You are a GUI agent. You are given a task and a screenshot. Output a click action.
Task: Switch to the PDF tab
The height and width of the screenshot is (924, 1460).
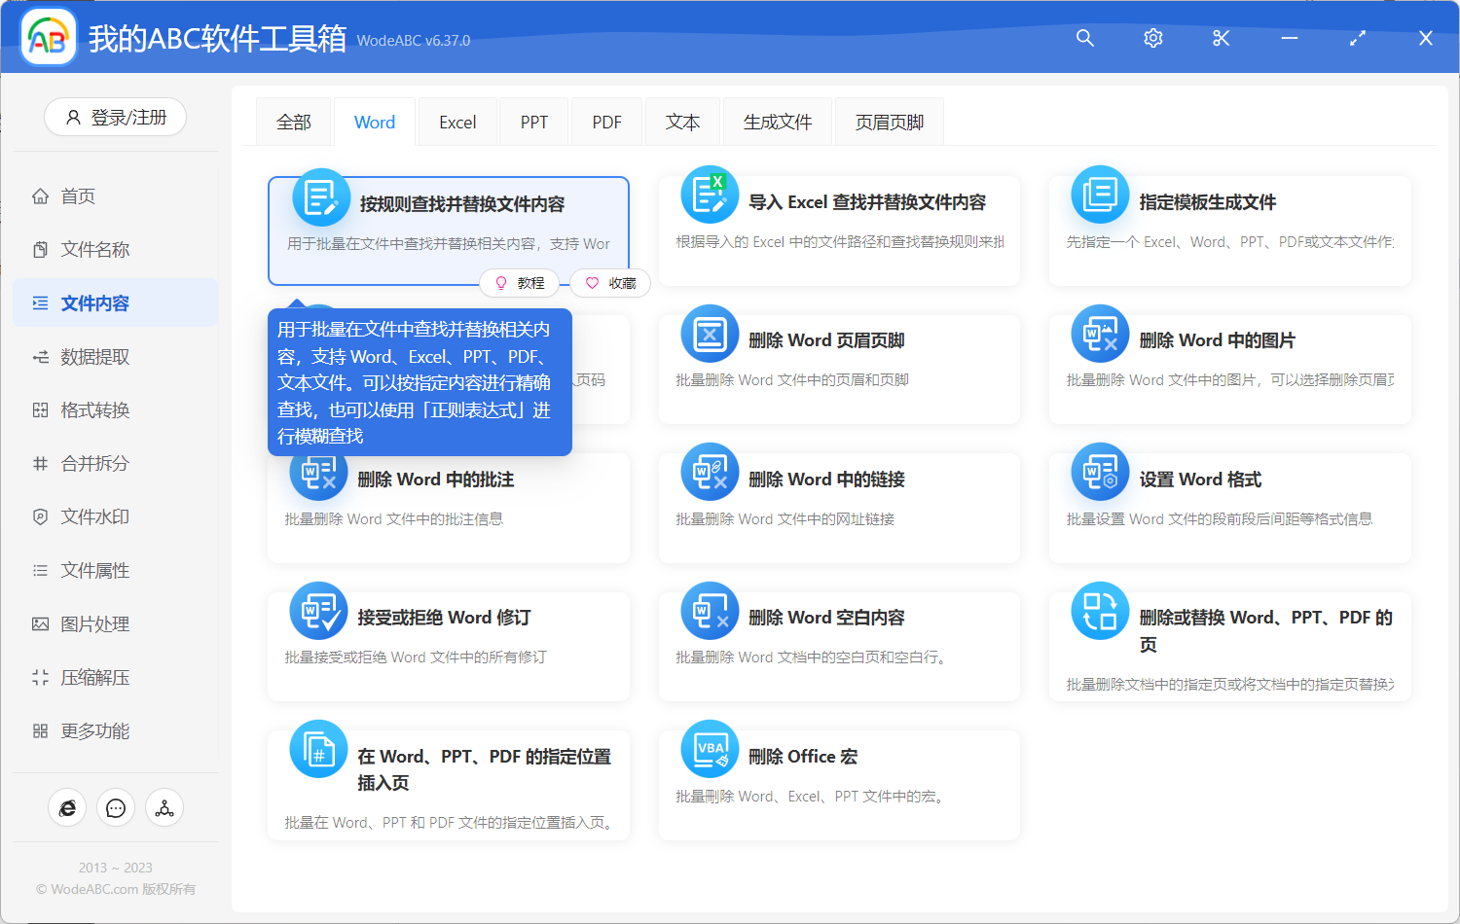coord(605,121)
